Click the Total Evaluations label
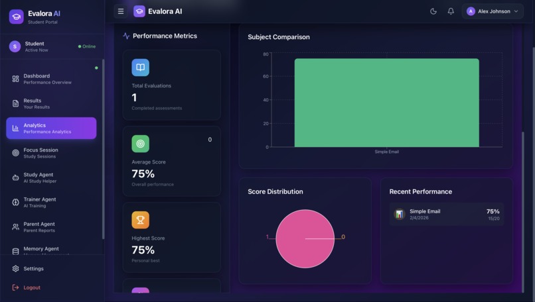Viewport: 535px width, 302px height. (x=151, y=86)
